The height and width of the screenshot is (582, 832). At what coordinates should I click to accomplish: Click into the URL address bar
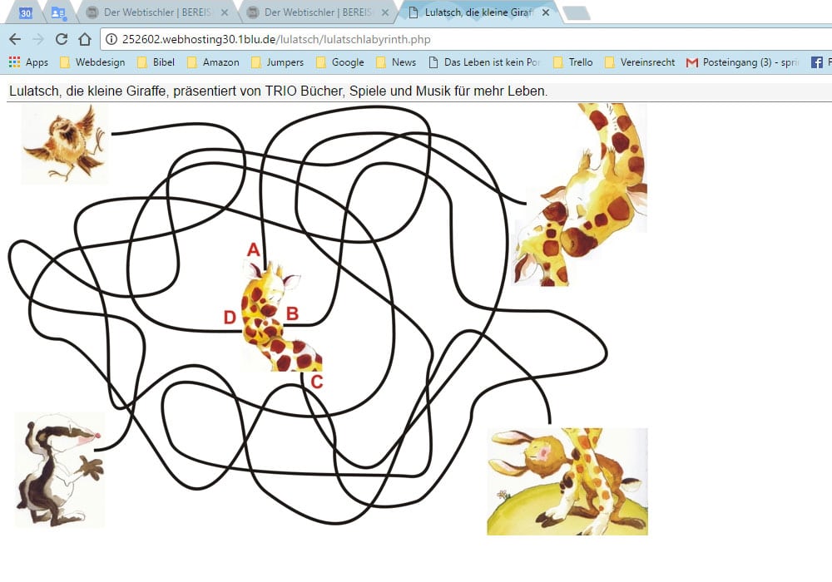tap(467, 39)
